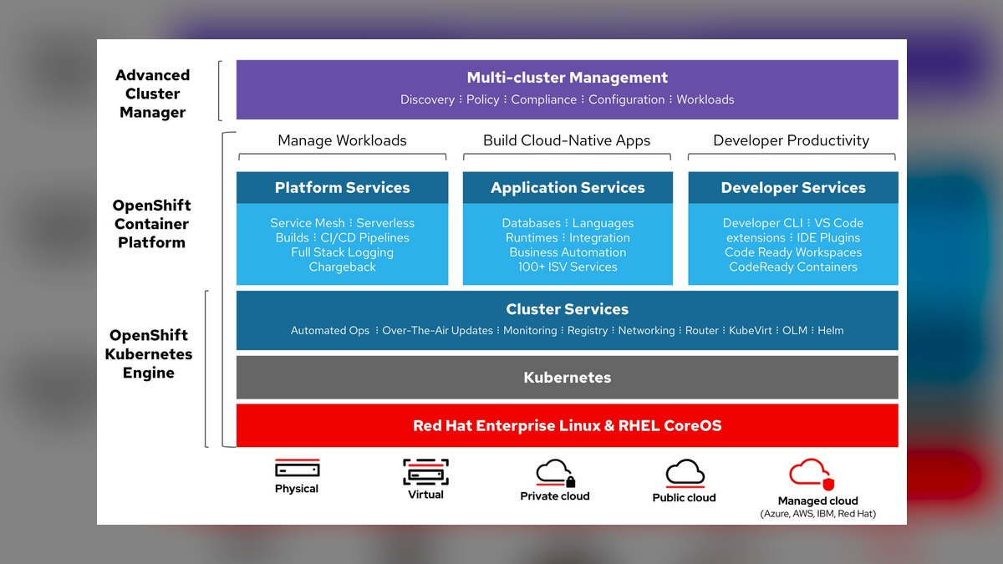
Task: Click the Public cloud caption
Action: click(x=685, y=498)
